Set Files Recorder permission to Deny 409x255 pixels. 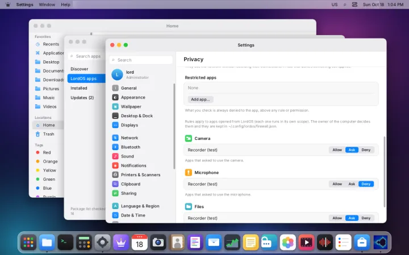(366, 218)
